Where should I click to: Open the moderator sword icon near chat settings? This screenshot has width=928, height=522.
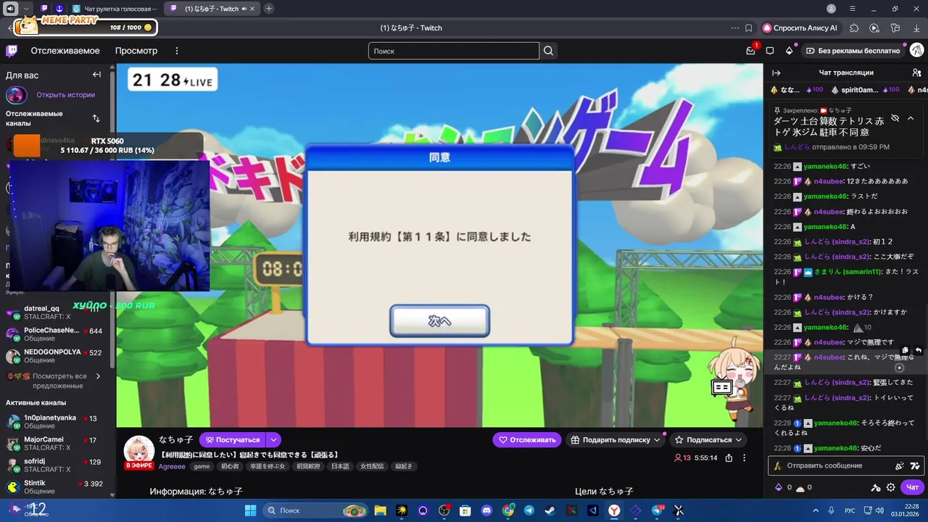tap(876, 487)
